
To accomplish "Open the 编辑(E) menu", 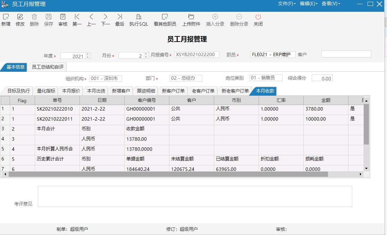I will (309, 4).
